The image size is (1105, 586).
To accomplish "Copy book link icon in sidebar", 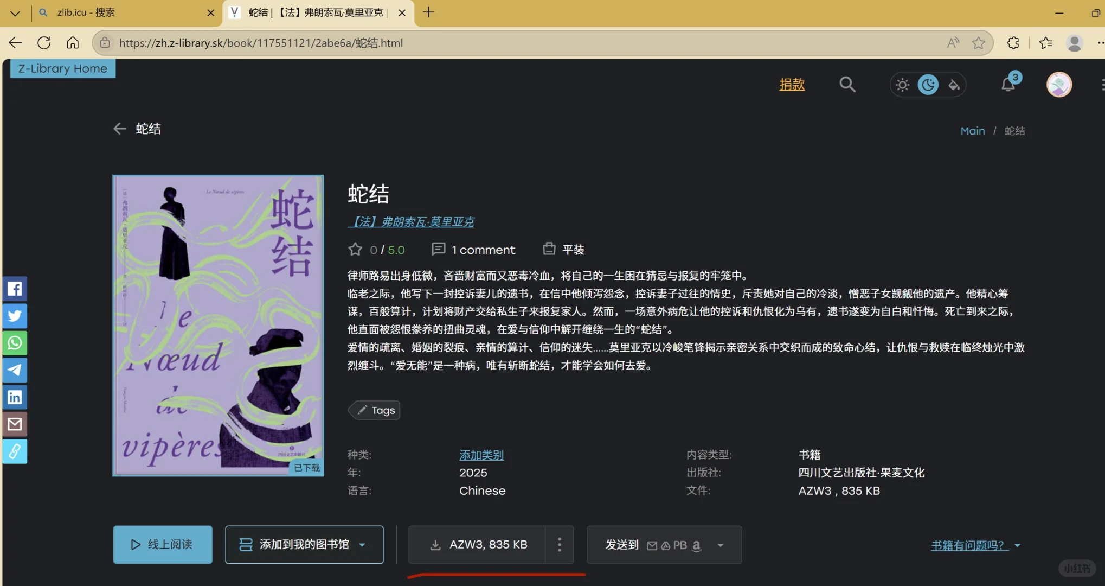I will click(15, 451).
